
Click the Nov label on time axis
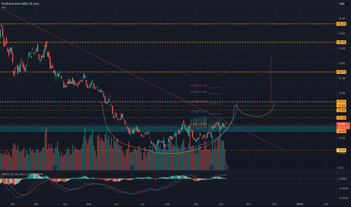pos(249,204)
